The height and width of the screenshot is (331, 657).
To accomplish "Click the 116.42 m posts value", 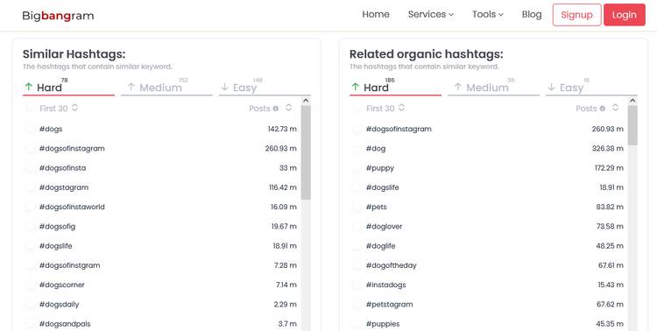I will pos(283,187).
